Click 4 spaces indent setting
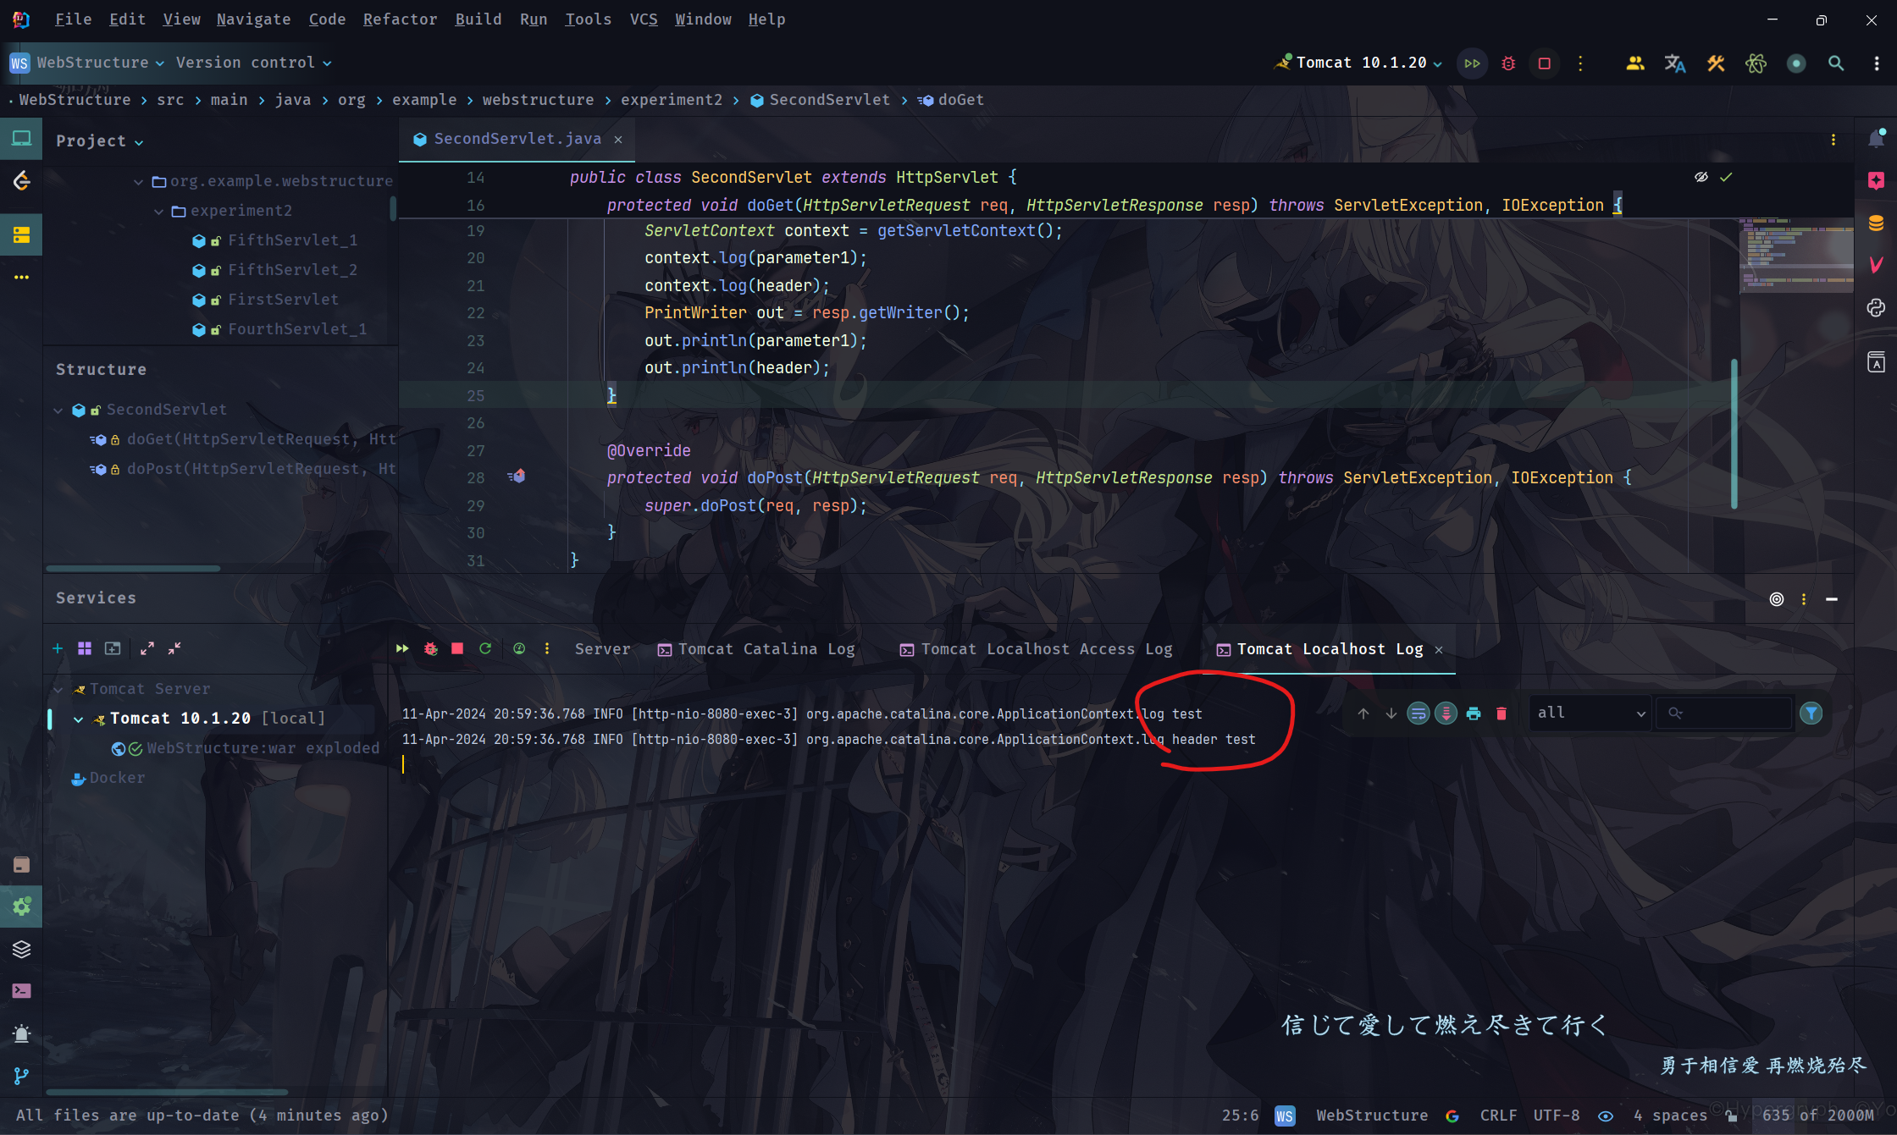The image size is (1897, 1135). pyautogui.click(x=1670, y=1116)
